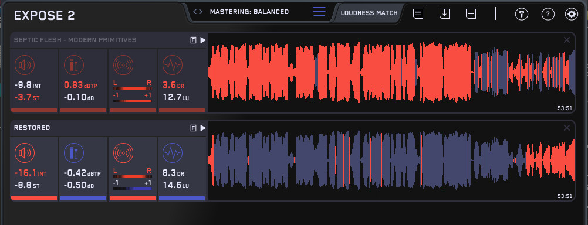The width and height of the screenshot is (588, 225).
Task: Click the blue status bar under Restored dynamic range
Action: coord(182,199)
